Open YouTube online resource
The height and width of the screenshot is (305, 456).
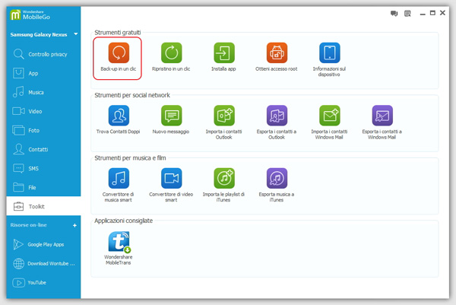[43, 282]
